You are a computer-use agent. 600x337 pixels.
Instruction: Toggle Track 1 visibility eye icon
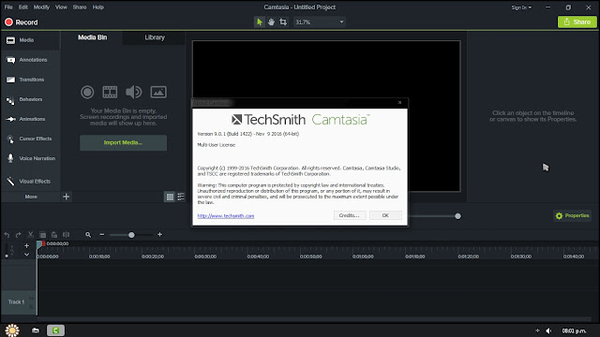coord(31,298)
